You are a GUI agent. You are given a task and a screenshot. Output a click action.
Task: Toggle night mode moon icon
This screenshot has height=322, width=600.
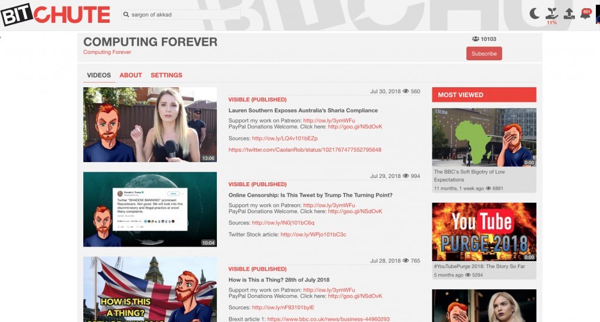[x=534, y=14]
